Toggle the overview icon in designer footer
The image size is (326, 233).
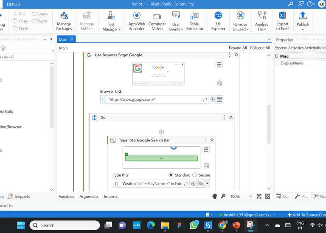(x=267, y=196)
